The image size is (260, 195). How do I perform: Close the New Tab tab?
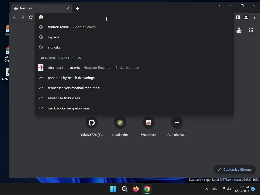coord(68,8)
